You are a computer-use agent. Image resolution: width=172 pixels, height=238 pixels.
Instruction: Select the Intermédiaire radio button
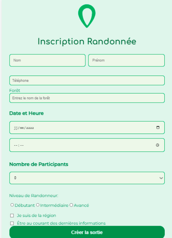(x=38, y=205)
